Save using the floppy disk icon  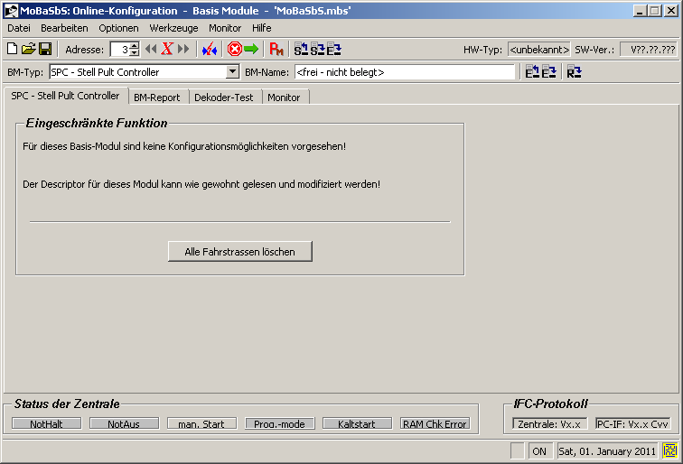[x=44, y=50]
